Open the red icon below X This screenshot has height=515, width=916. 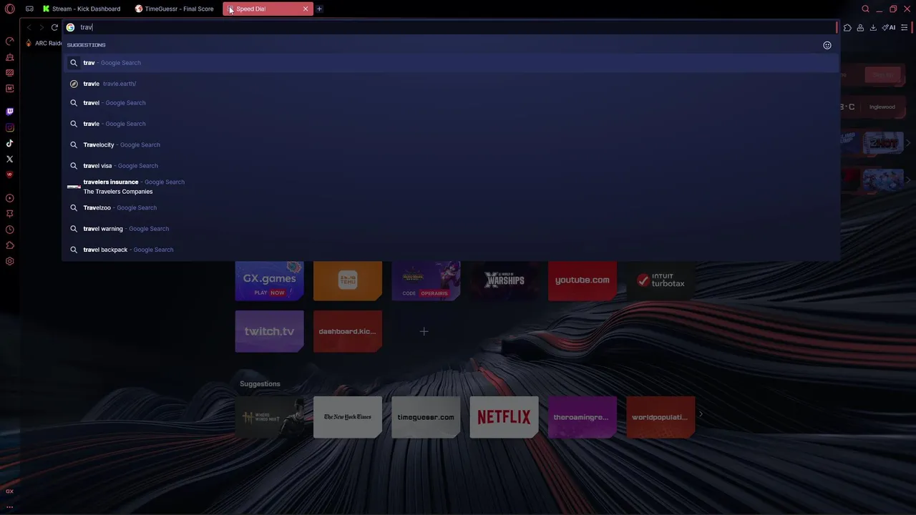tap(9, 175)
